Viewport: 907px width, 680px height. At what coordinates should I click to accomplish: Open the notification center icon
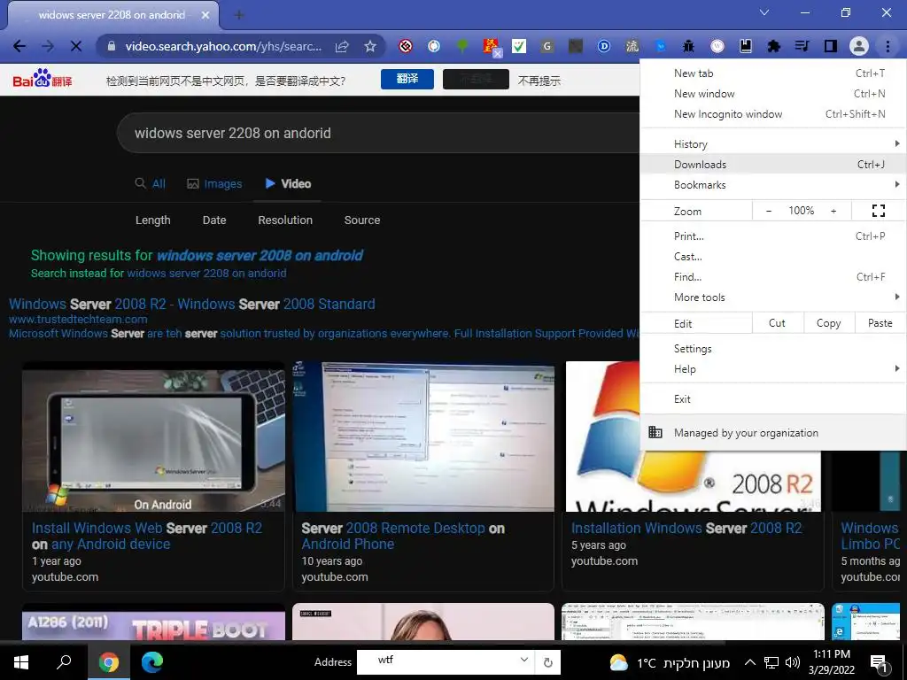coord(880,663)
